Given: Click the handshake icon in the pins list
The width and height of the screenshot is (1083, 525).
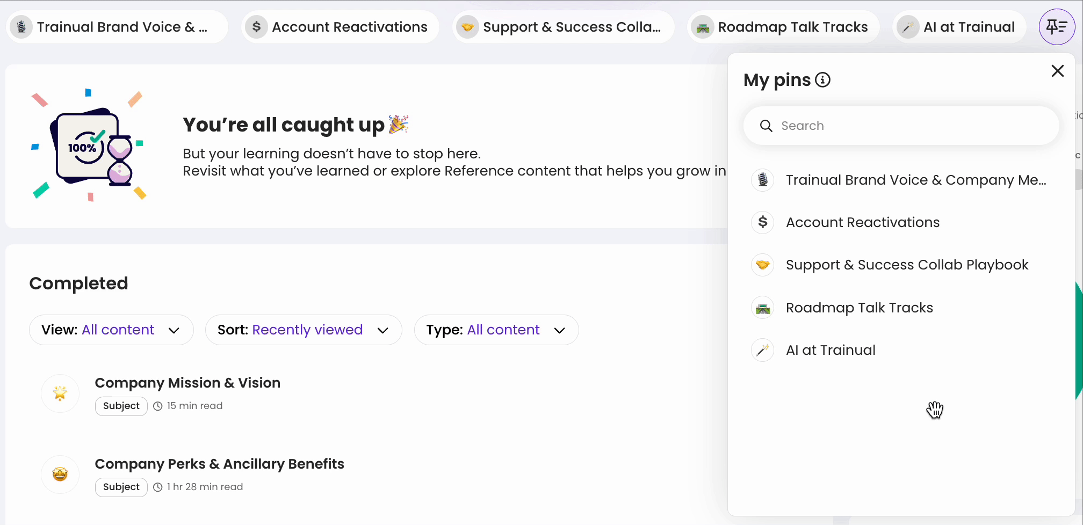Looking at the screenshot, I should tap(762, 265).
